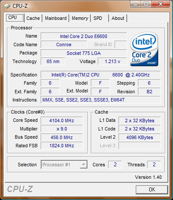Click the L1 Code cache value
This screenshot has width=173, height=200.
(140, 129)
